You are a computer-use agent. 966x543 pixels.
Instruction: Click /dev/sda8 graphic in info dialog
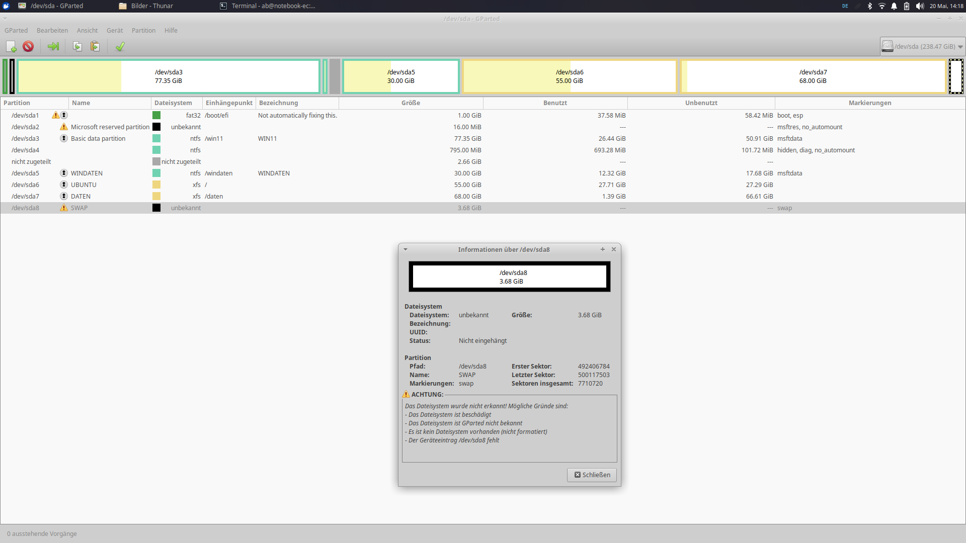[x=509, y=277]
